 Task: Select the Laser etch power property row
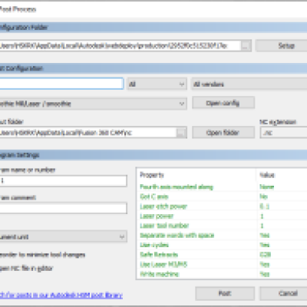[x=222, y=206]
